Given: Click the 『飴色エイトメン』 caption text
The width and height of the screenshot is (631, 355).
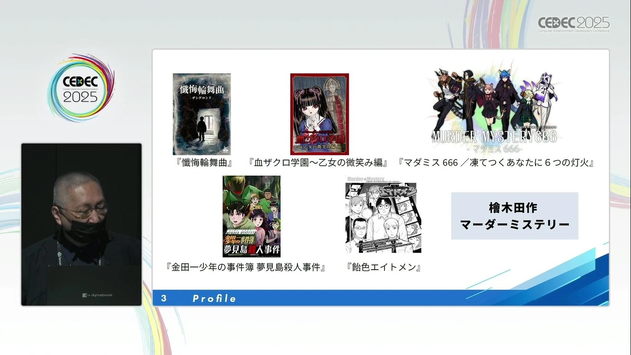Looking at the screenshot, I should pyautogui.click(x=384, y=267).
